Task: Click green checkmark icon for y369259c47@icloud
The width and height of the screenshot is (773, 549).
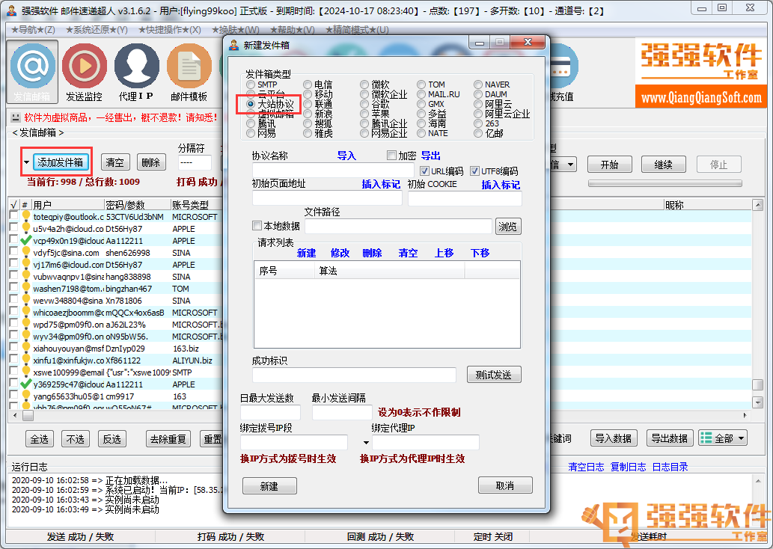Action: click(x=25, y=384)
